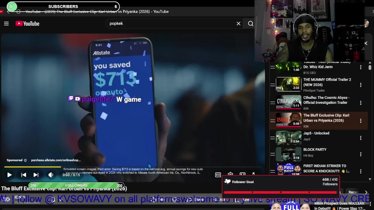374x210 pixels.
Task: Grab the drag handle beside Jap5 - Unlocked
Action: [x=272, y=138]
